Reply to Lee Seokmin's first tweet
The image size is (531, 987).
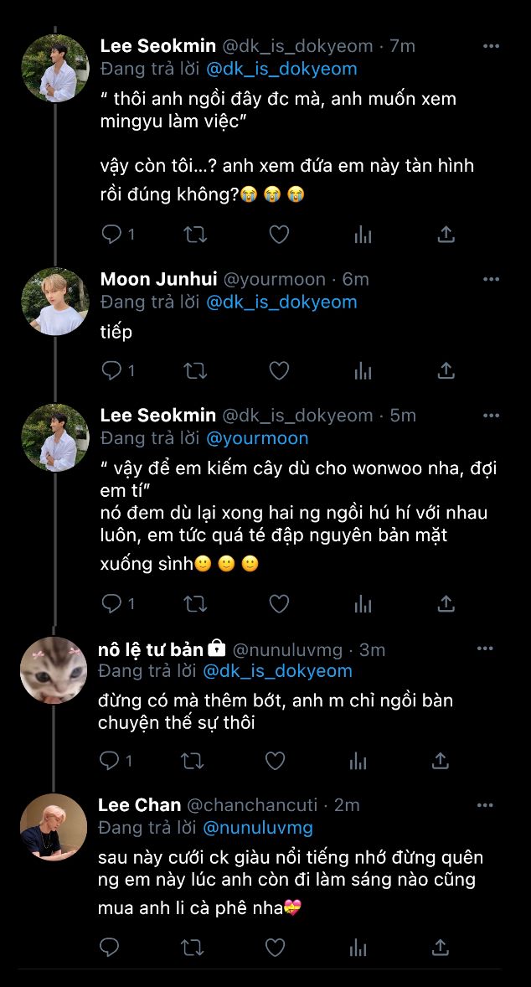click(x=112, y=235)
